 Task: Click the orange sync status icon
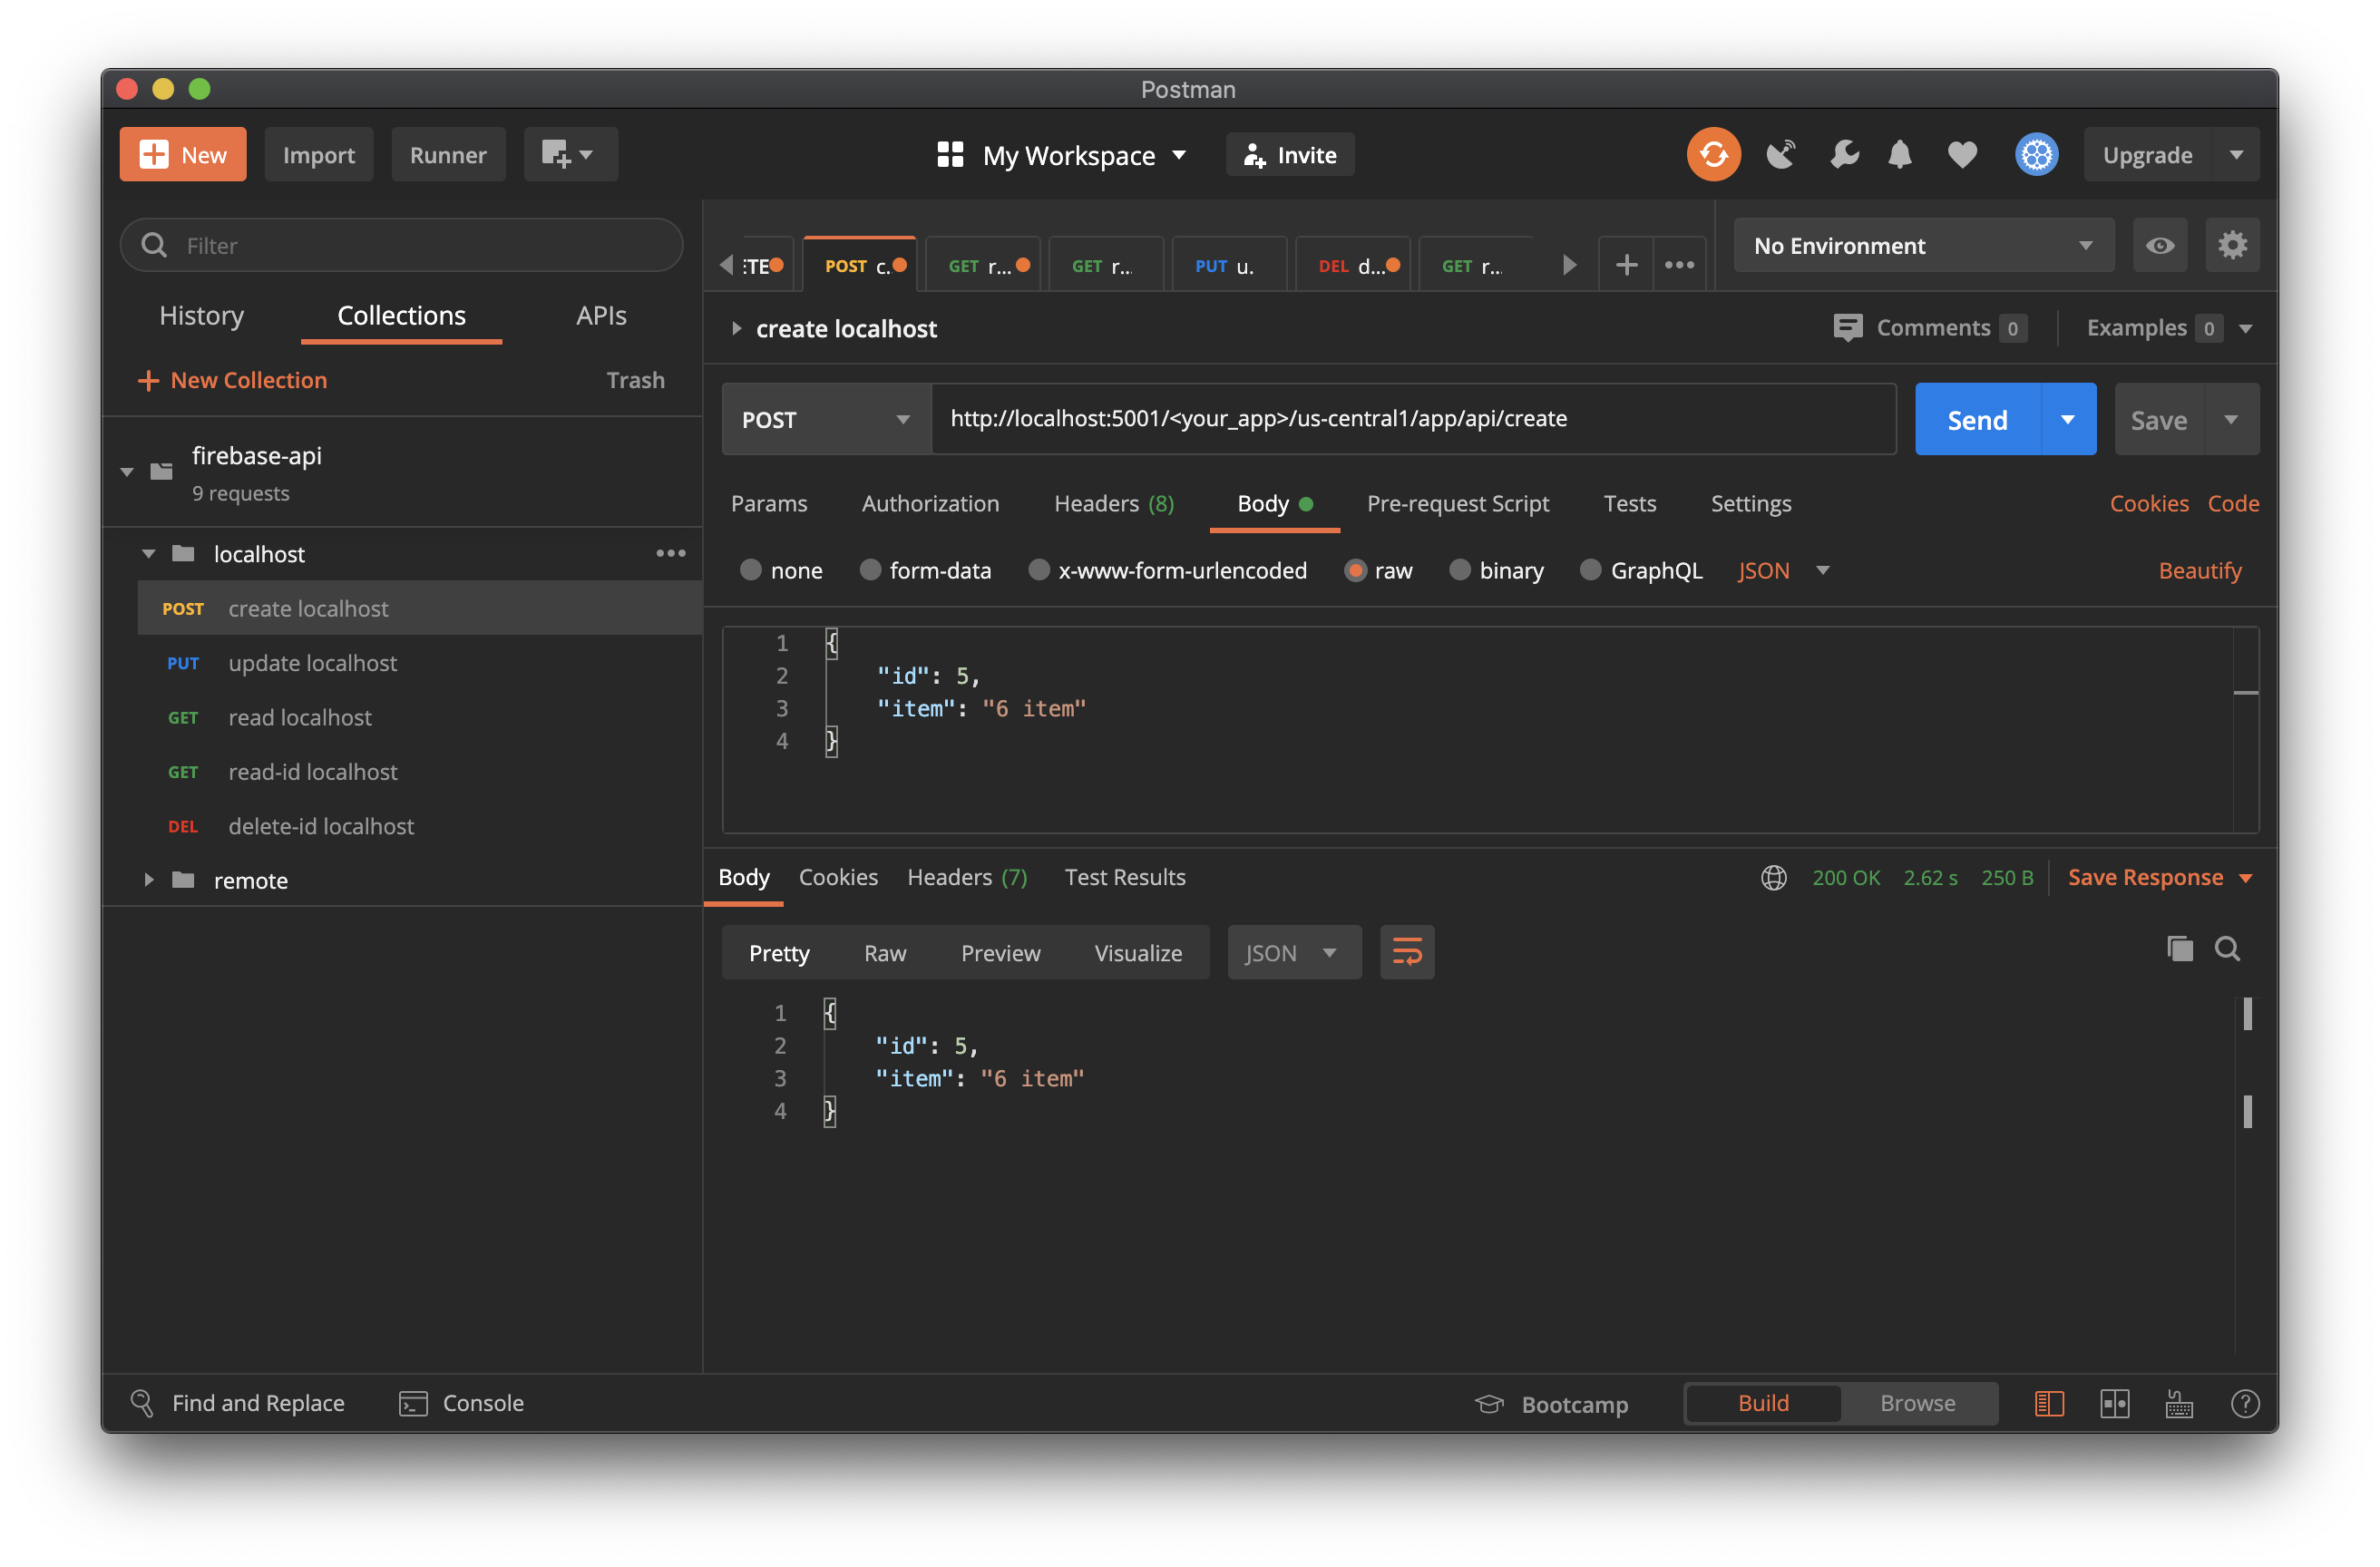1713,155
